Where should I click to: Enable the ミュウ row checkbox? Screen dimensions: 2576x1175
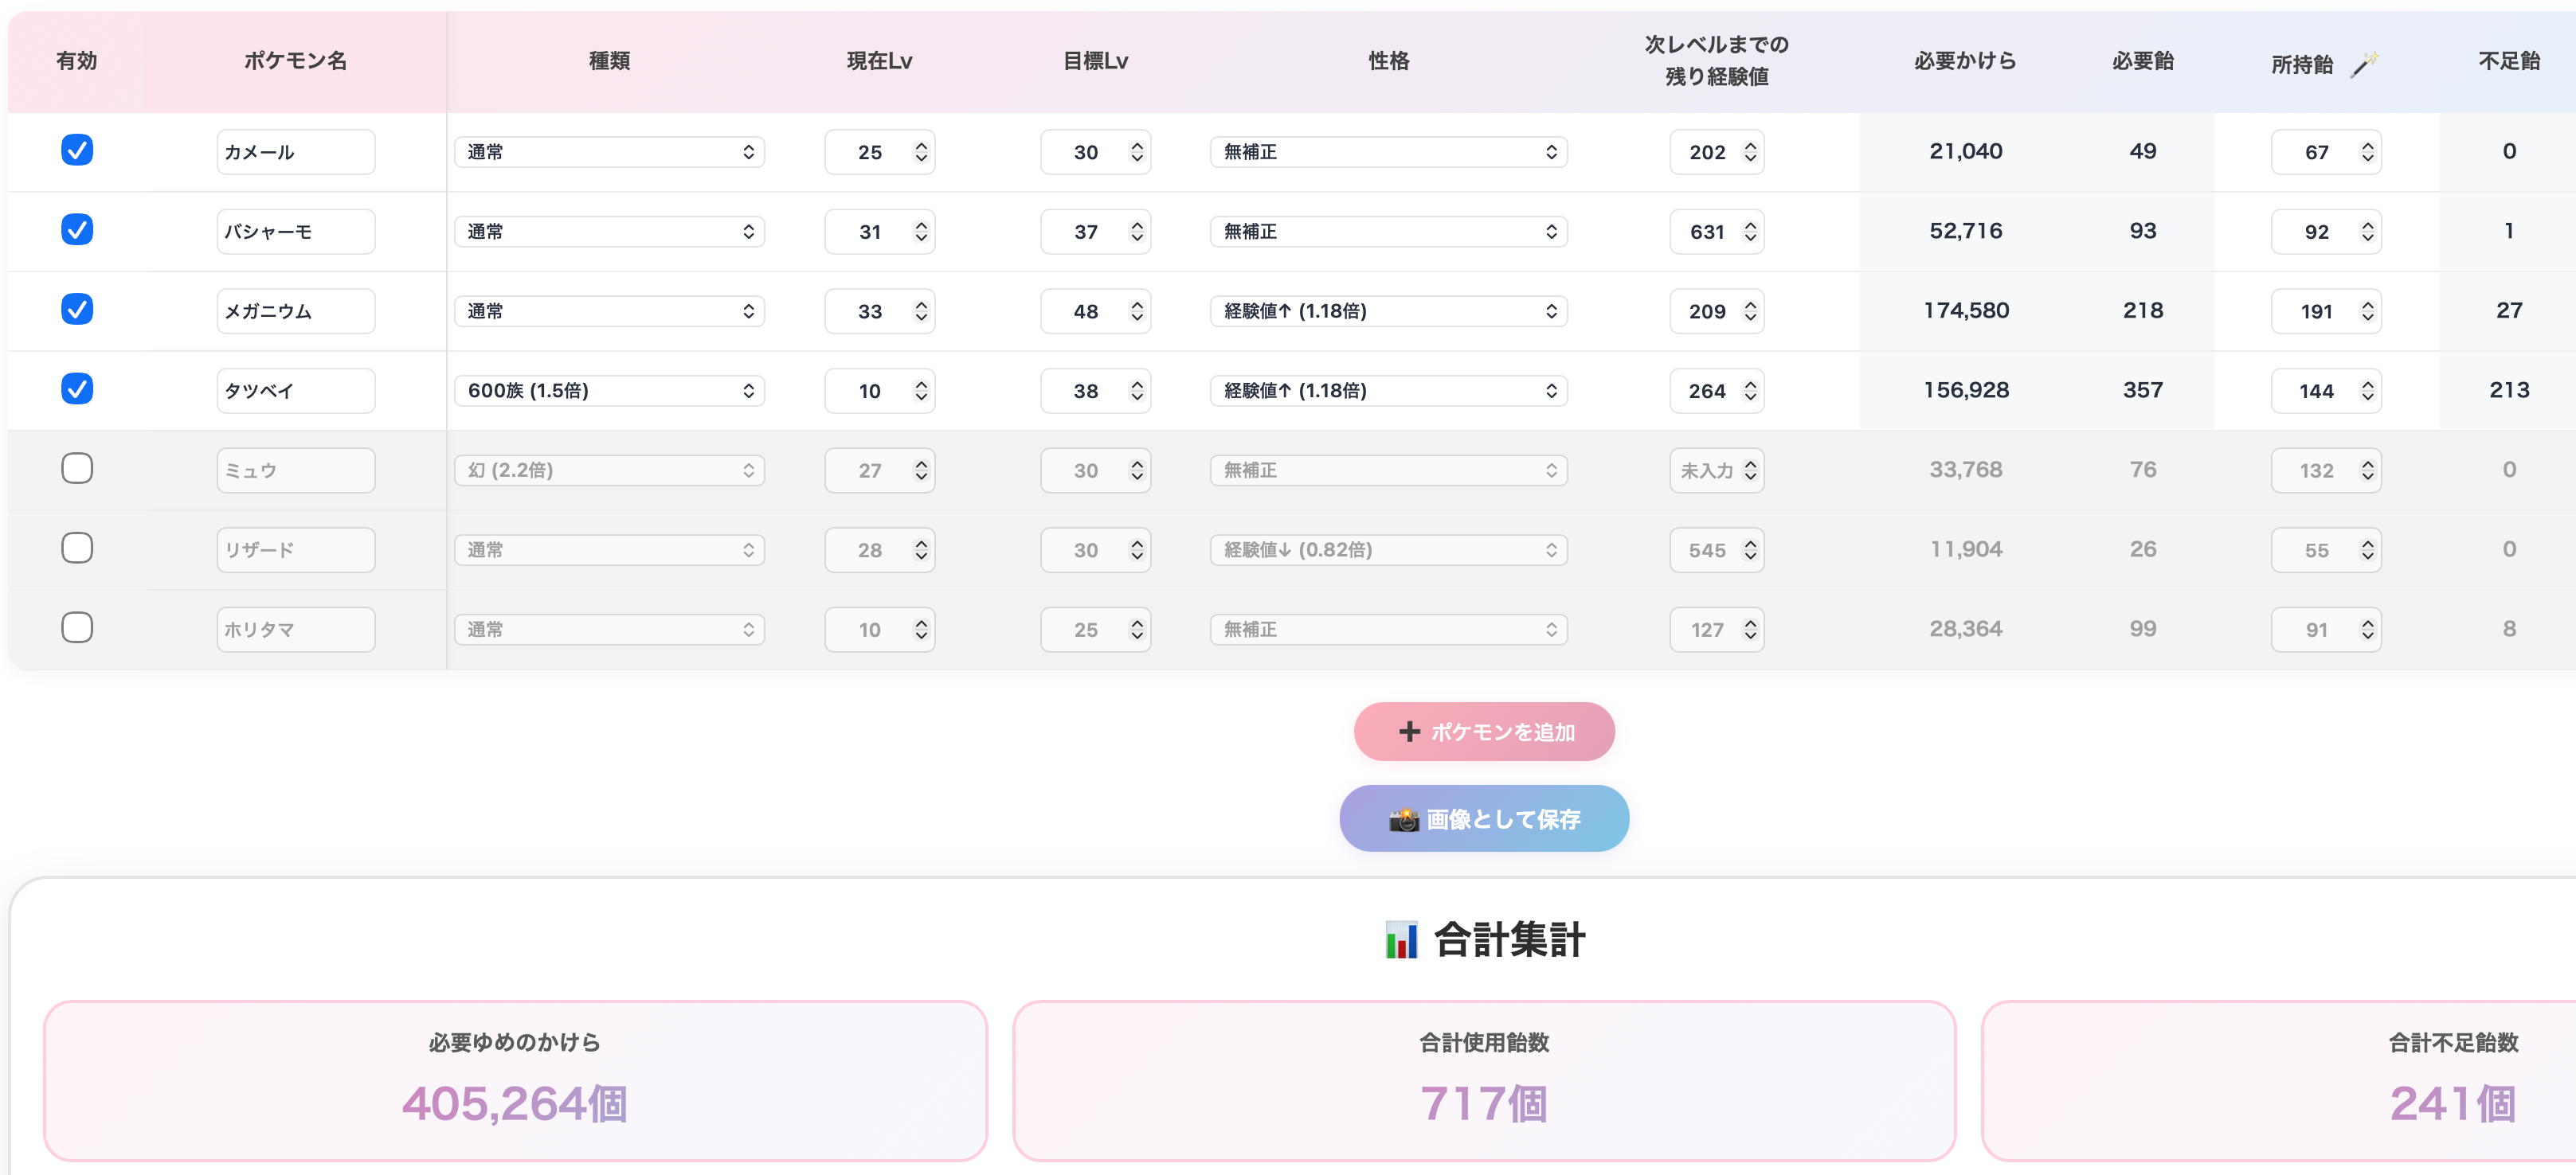pos(77,469)
